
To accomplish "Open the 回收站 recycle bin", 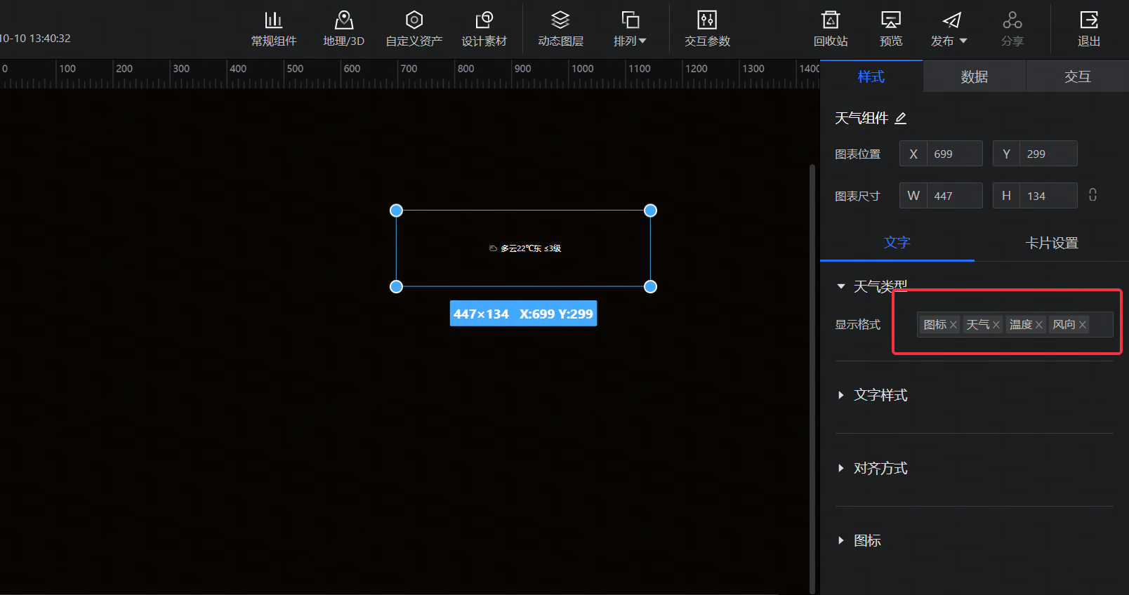I will [x=831, y=29].
